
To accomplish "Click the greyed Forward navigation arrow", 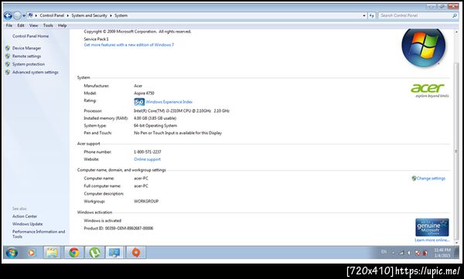I will point(18,15).
